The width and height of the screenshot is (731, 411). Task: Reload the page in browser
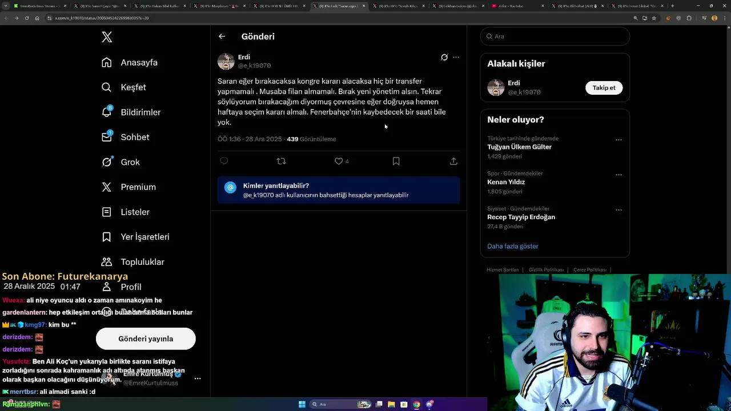click(x=26, y=18)
